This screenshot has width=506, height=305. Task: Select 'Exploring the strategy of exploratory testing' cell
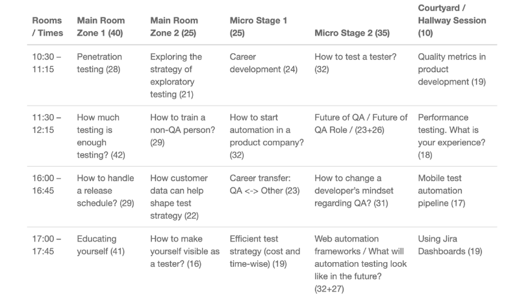click(x=176, y=75)
